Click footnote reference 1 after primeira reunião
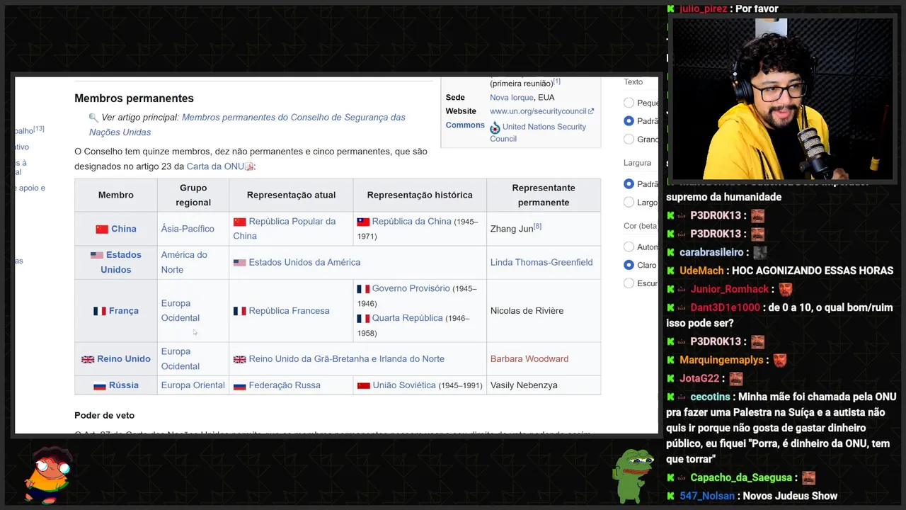This screenshot has width=906, height=510. point(557,81)
